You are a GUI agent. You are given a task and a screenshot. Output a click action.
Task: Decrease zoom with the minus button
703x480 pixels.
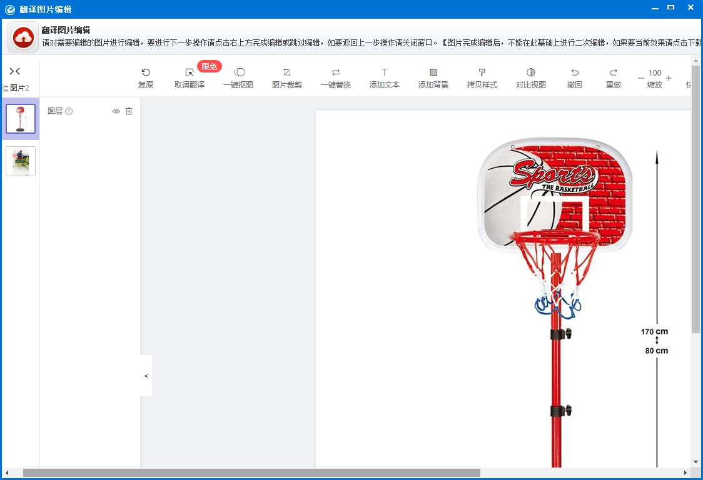(640, 78)
